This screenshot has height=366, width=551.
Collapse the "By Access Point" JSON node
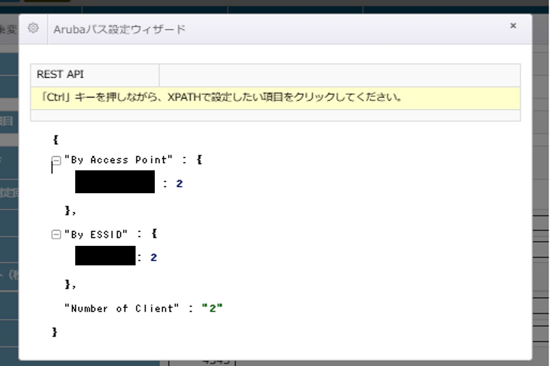(x=56, y=160)
